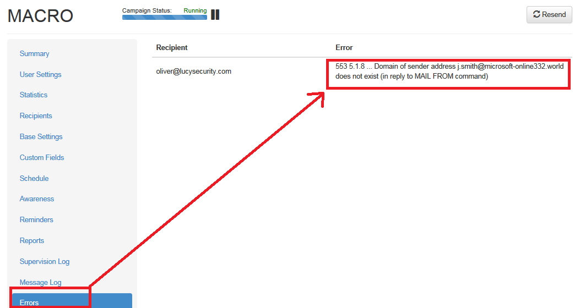Open the Recipients section
580x308 pixels.
coord(36,116)
